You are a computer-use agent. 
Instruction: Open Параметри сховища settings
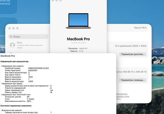click(x=133, y=80)
